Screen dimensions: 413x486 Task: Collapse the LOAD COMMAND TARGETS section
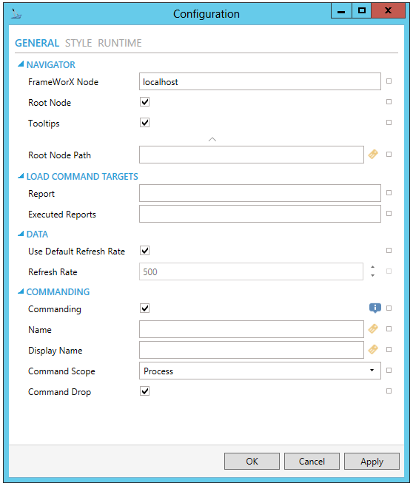point(21,176)
